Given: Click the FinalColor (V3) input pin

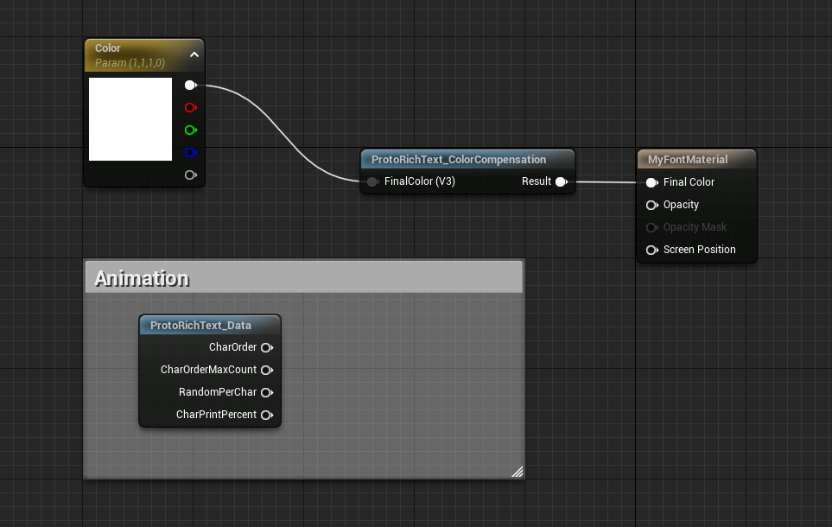Looking at the screenshot, I should (x=372, y=181).
